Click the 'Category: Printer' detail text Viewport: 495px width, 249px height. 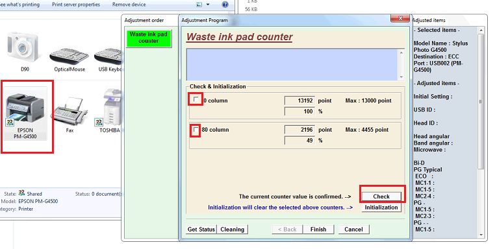[16, 209]
